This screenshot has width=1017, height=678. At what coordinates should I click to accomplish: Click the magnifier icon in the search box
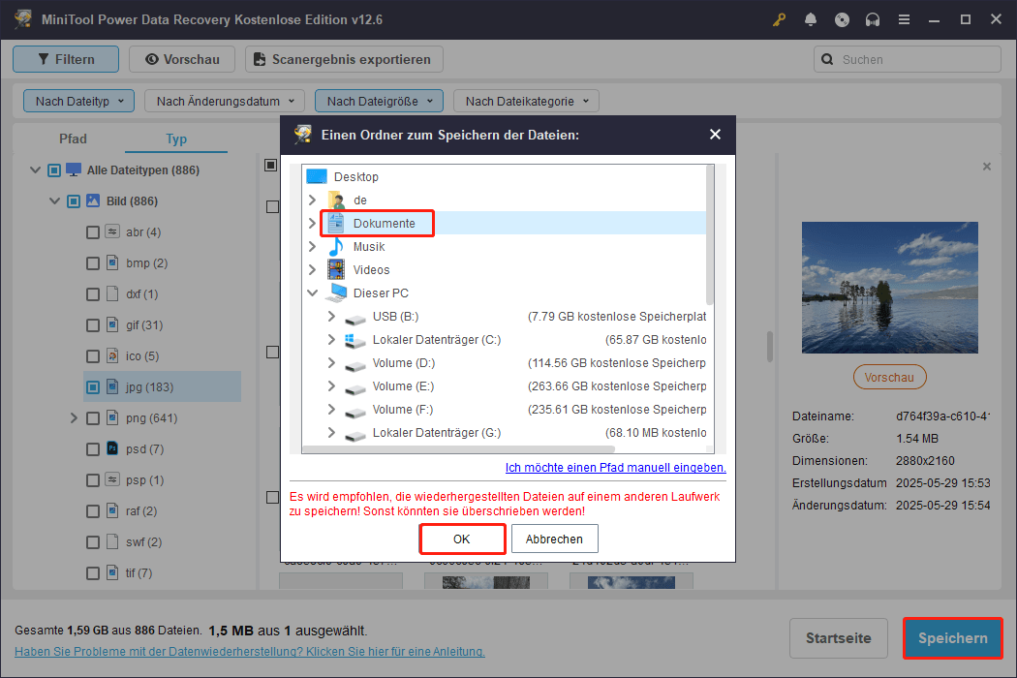[827, 59]
